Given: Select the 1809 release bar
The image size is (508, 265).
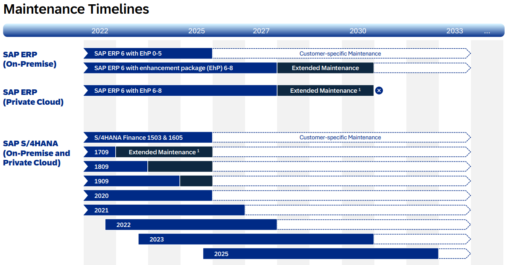Looking at the screenshot, I should click(x=115, y=167).
